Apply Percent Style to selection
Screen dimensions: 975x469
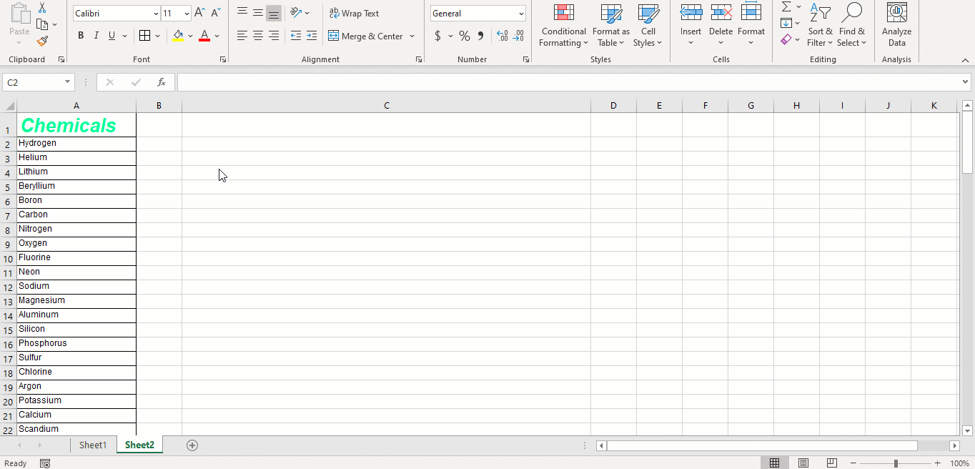[x=464, y=35]
